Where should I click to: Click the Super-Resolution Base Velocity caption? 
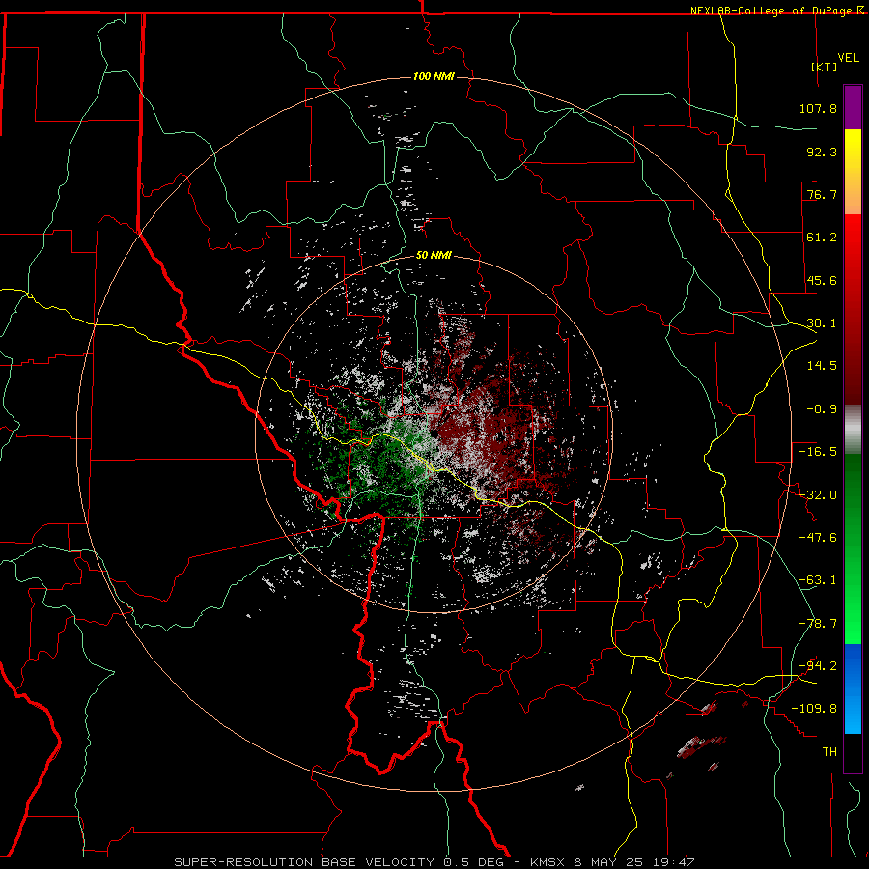pyautogui.click(x=434, y=862)
